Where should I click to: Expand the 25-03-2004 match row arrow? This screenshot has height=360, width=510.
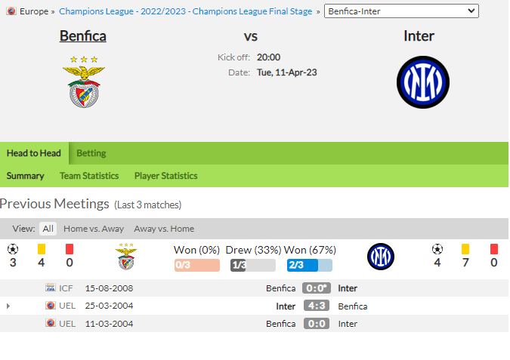tap(8, 306)
